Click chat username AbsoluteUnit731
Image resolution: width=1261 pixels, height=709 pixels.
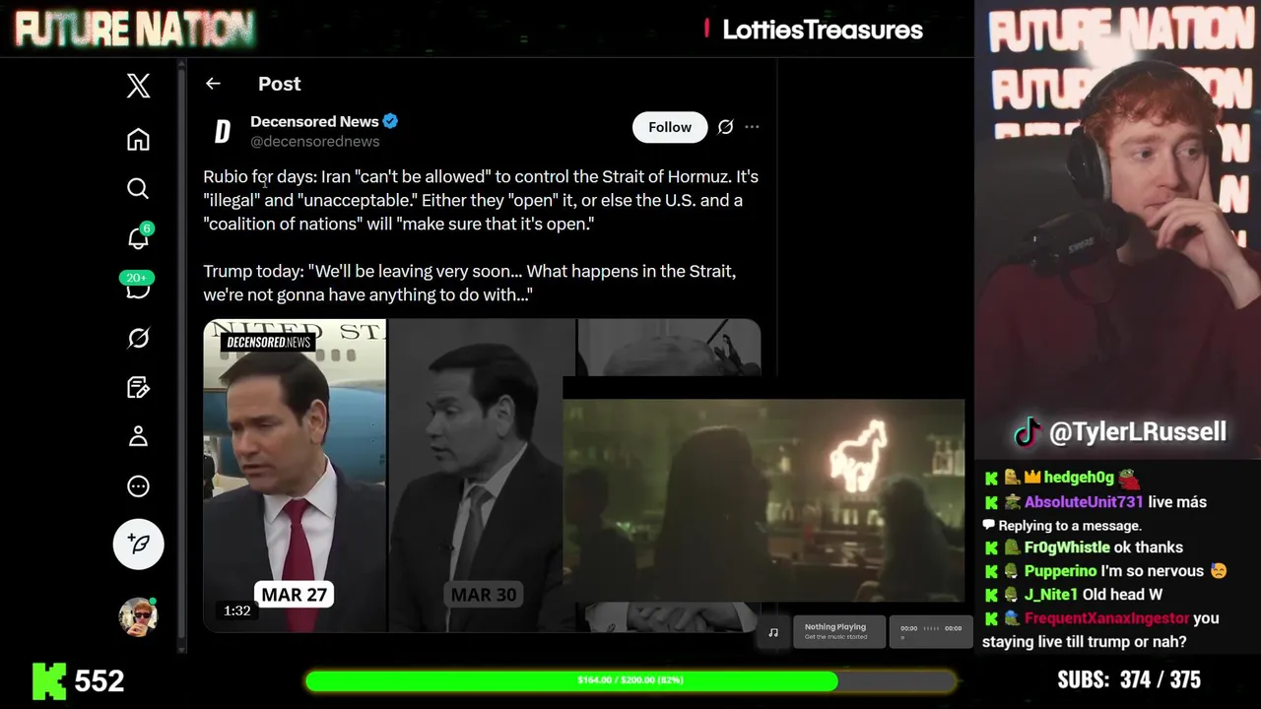pyautogui.click(x=1084, y=502)
